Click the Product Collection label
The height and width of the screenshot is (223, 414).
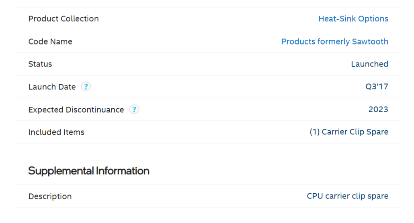tap(64, 19)
